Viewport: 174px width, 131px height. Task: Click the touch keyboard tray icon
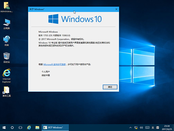click(147, 128)
